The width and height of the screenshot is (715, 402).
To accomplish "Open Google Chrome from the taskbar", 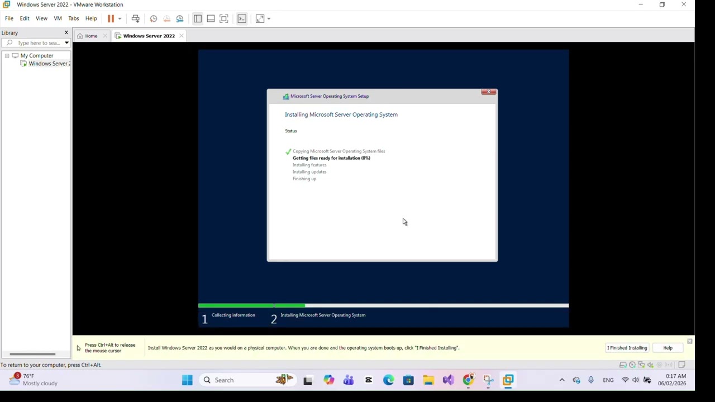I will (x=468, y=380).
